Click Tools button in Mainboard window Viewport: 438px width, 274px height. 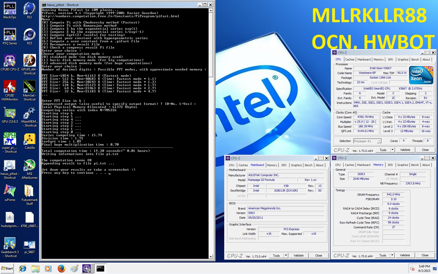tap(276, 255)
